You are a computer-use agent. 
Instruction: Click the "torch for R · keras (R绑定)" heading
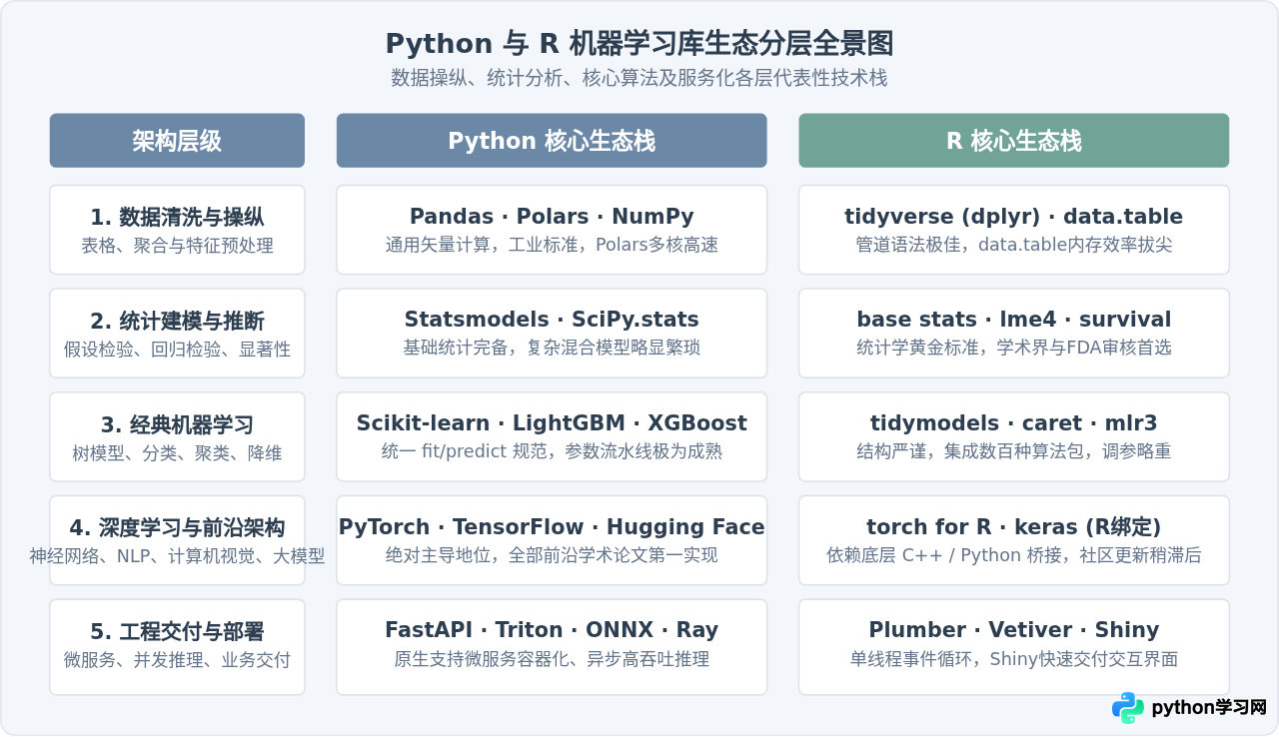(1014, 527)
